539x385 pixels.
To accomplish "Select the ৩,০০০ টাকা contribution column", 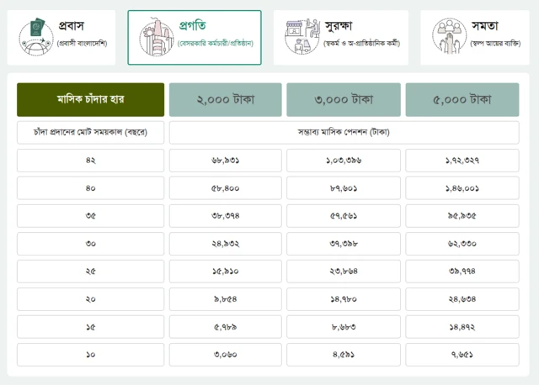I will click(x=344, y=99).
